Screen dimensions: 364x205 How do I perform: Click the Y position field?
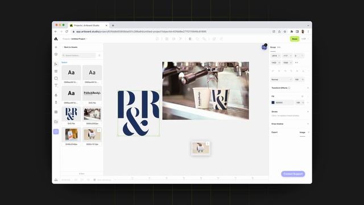[287, 56]
